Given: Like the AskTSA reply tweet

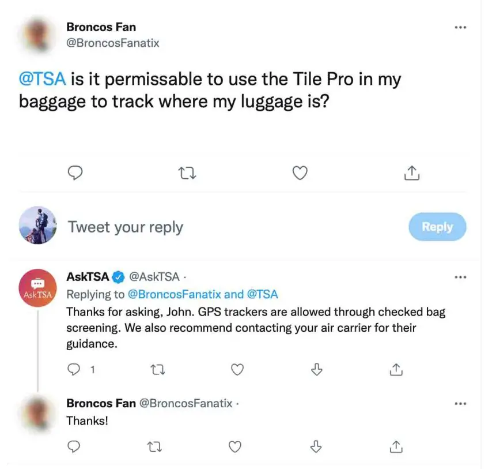Looking at the screenshot, I should [x=237, y=370].
